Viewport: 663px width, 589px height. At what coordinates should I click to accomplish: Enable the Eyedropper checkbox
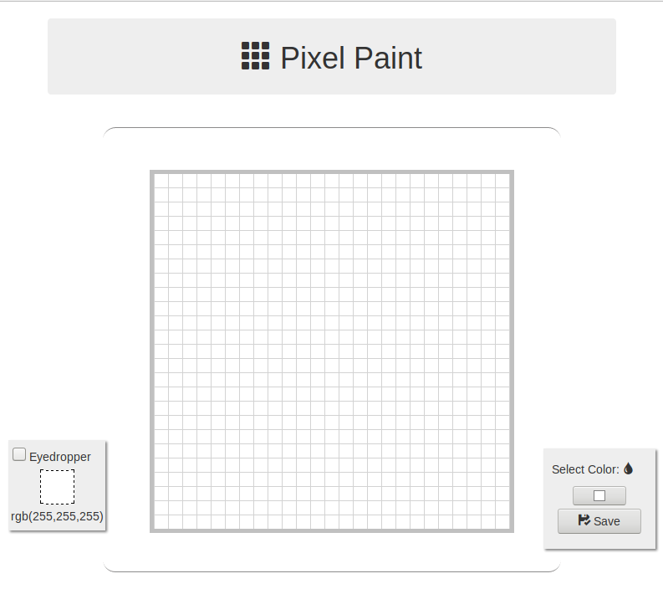(x=19, y=454)
